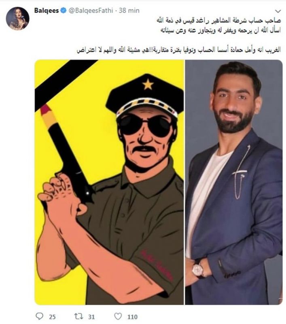Click the gold star on the policeman's cap
286x324 pixels.
[148, 85]
